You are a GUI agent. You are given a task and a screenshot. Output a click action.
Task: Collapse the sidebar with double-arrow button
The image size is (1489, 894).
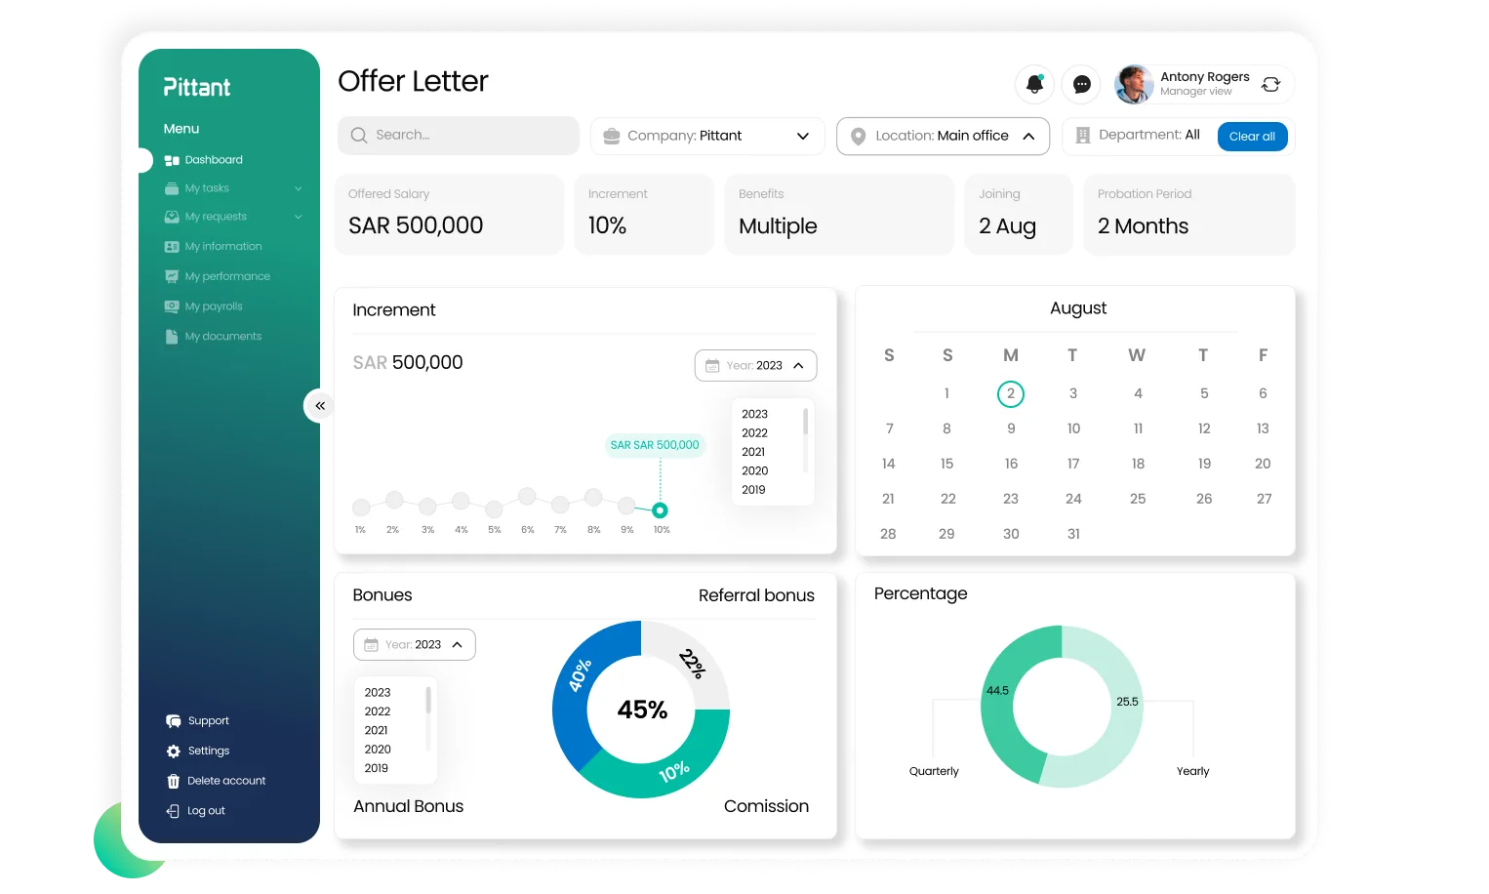pyautogui.click(x=319, y=405)
